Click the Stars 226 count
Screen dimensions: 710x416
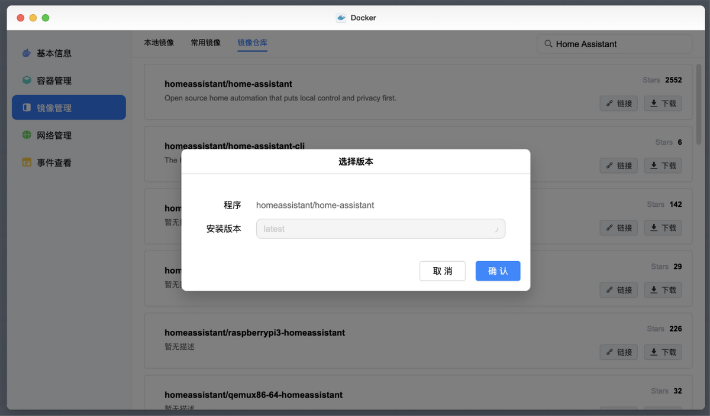pos(664,329)
